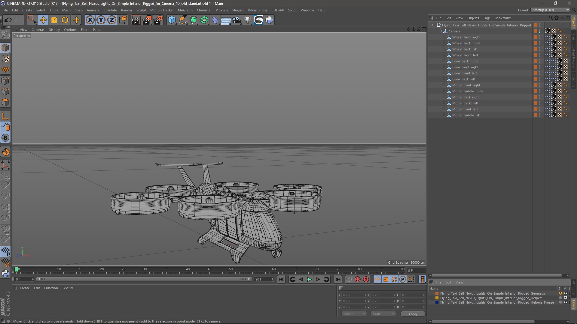
Task: Expand Motor_front_right tree node
Action: pos(444,85)
